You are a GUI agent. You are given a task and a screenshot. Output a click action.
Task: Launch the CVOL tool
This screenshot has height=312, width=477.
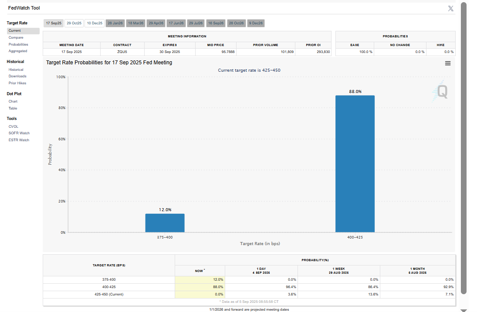(x=14, y=126)
